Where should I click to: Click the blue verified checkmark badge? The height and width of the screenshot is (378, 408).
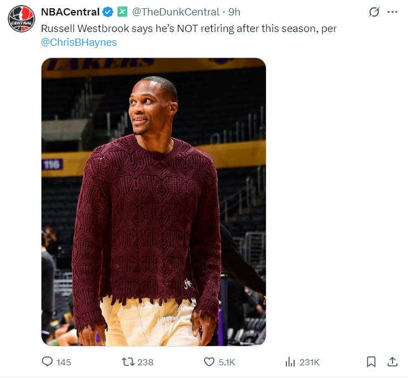pyautogui.click(x=108, y=12)
